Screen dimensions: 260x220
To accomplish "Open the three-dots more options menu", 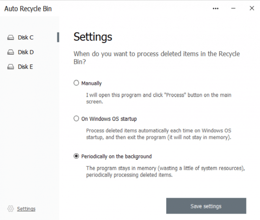I will (216, 8).
